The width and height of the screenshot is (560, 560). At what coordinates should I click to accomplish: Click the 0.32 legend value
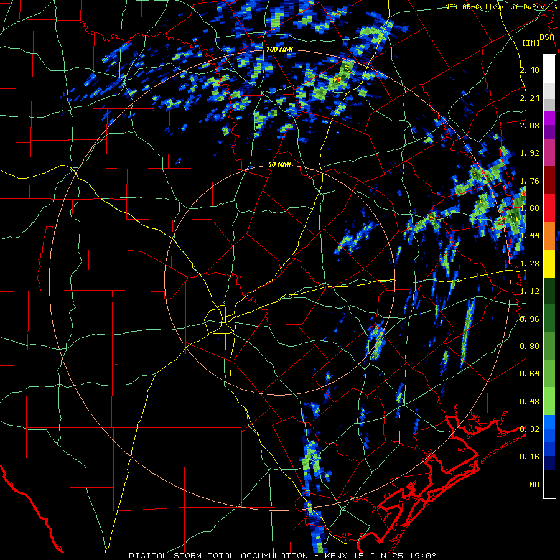click(530, 429)
